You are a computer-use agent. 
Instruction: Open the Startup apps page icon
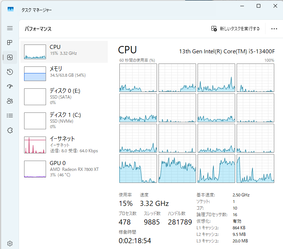(x=10, y=87)
